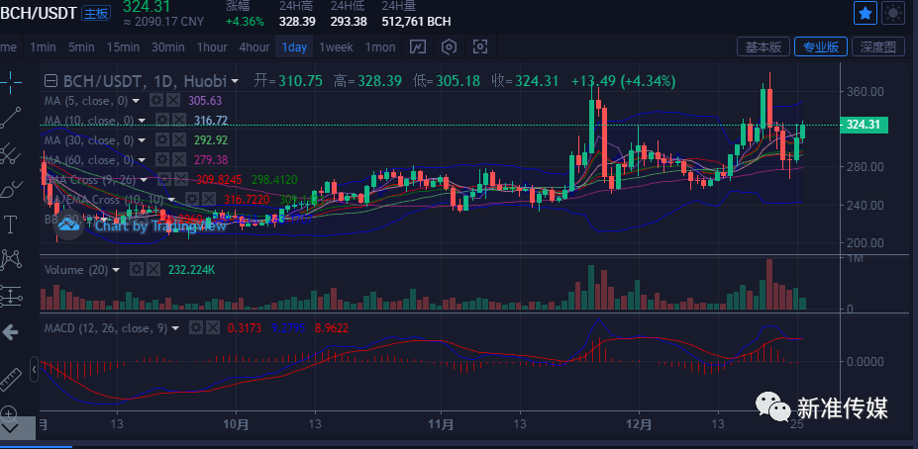Expand MA (30, close, 0) dropdown arrow
Image resolution: width=918 pixels, height=449 pixels.
coord(141,140)
